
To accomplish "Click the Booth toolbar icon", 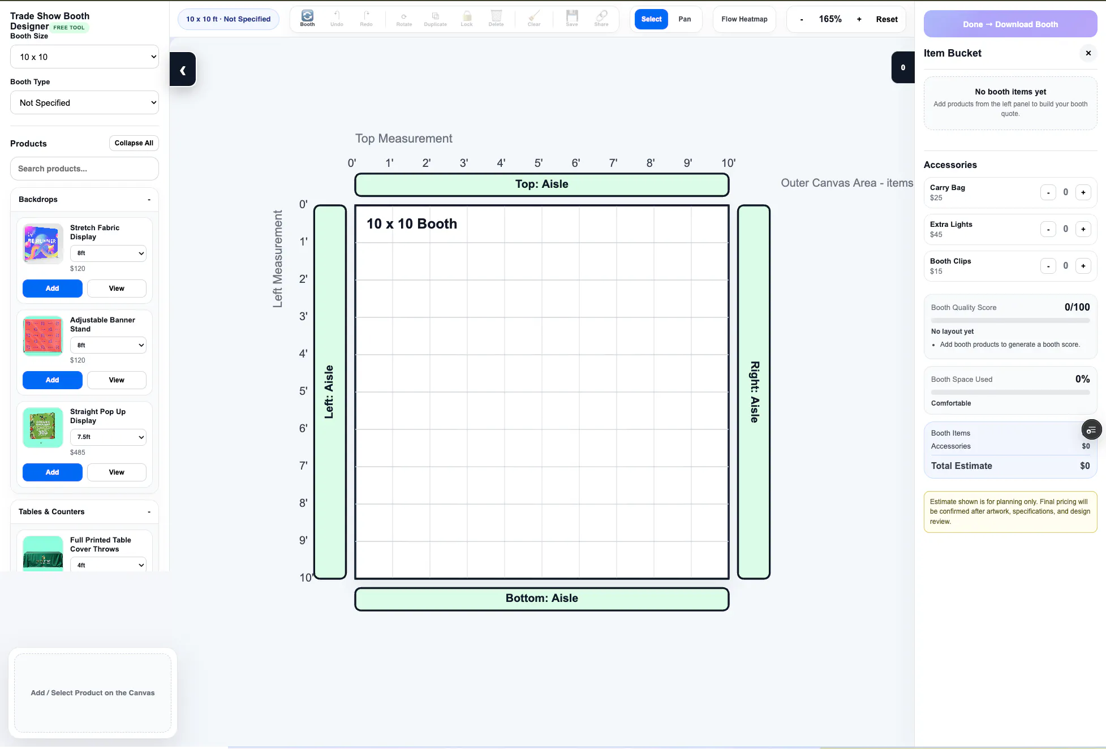I will (307, 19).
